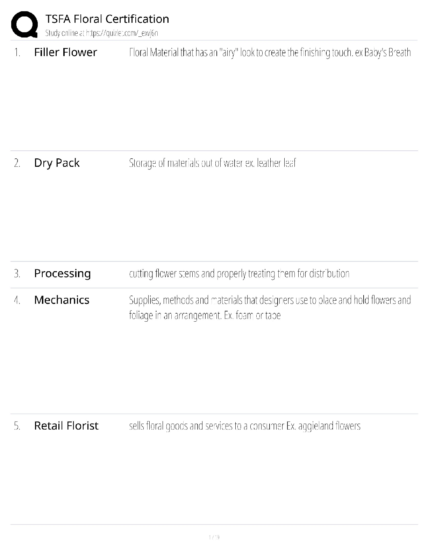
Task: Click the number 1 beside Filler Flower
Action: coord(17,53)
